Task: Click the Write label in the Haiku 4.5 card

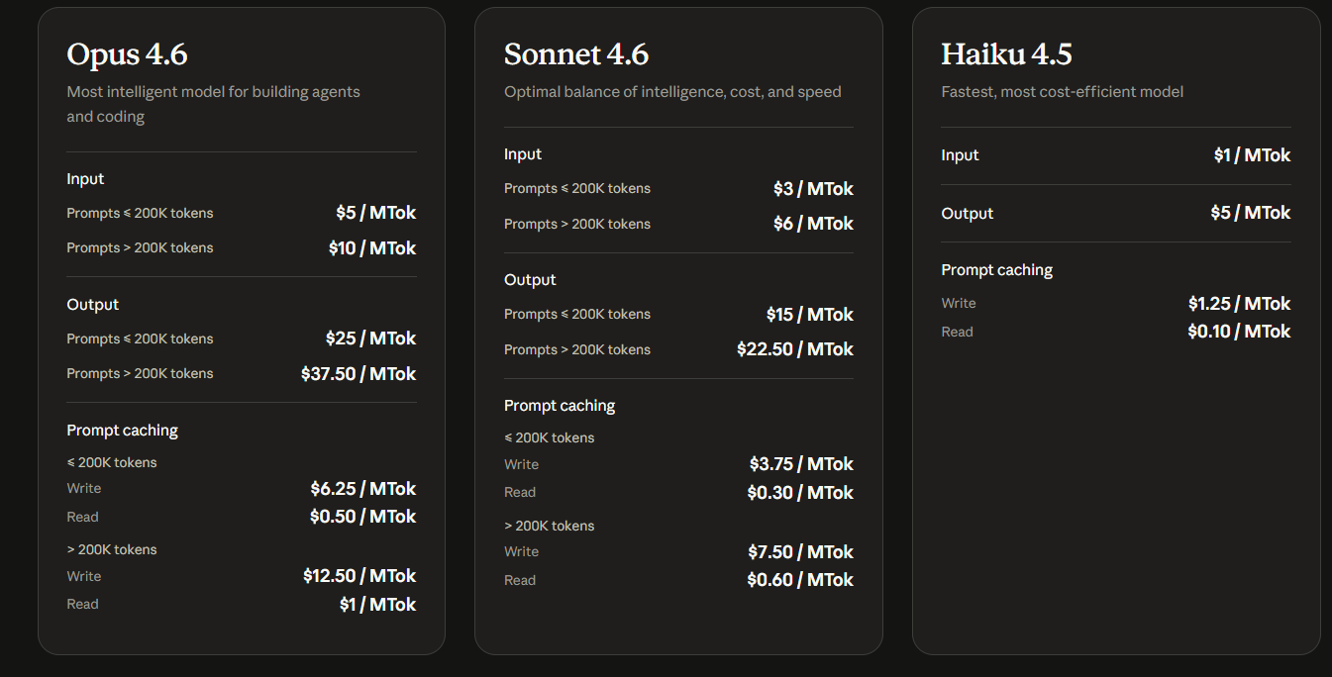Action: coord(959,303)
